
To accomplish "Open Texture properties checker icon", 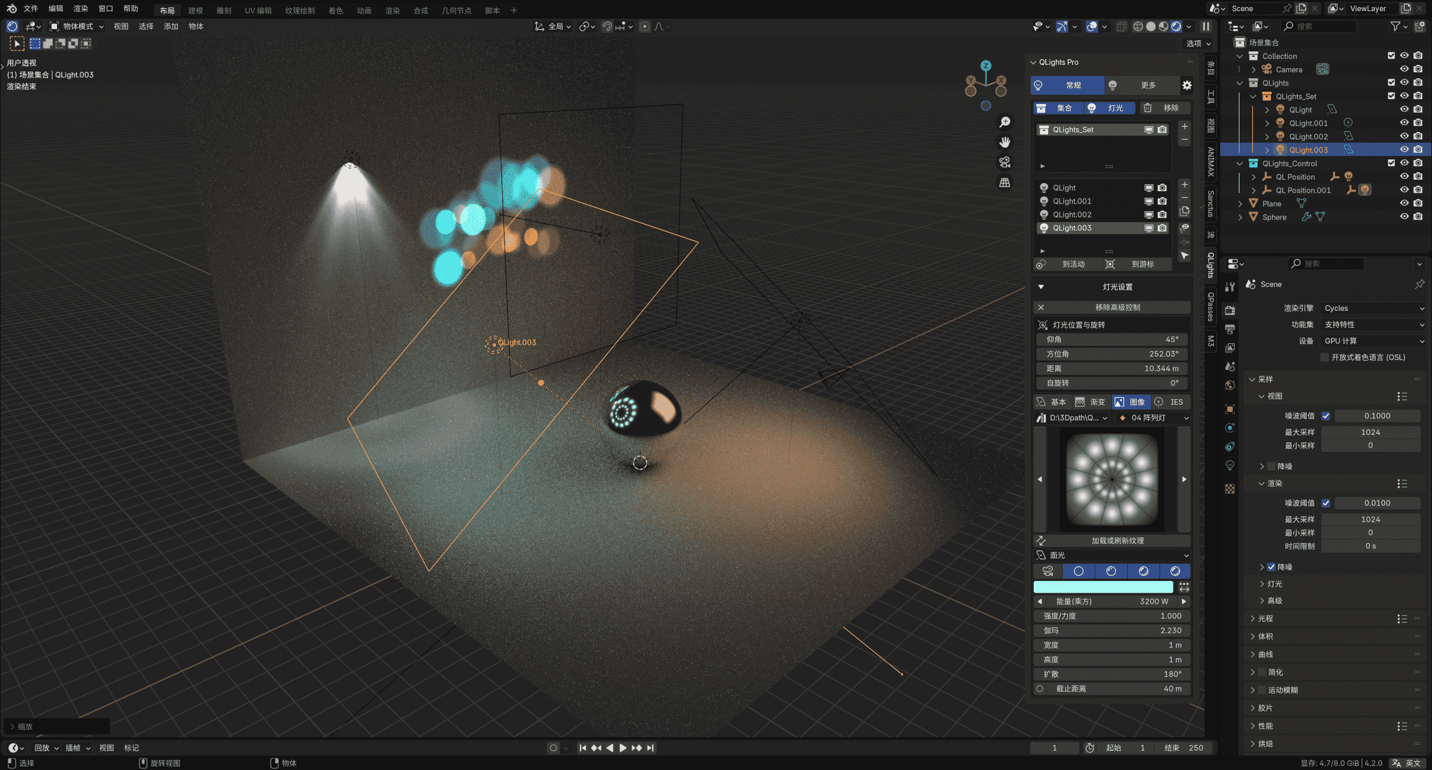I will (x=1230, y=489).
